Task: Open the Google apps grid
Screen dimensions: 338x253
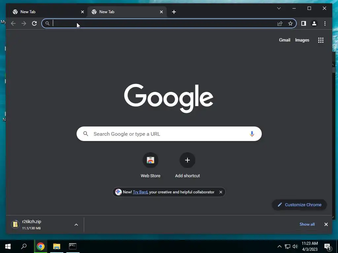Action: click(321, 40)
